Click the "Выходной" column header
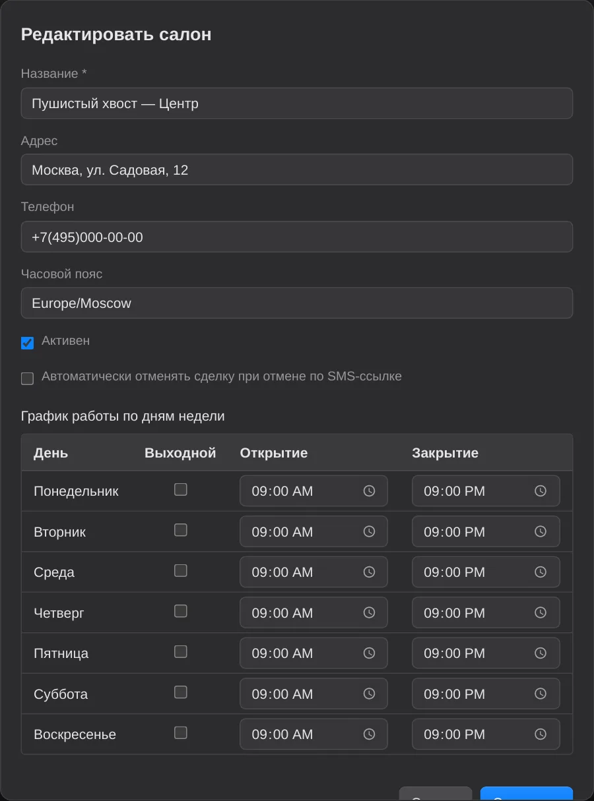This screenshot has height=801, width=594. point(180,453)
